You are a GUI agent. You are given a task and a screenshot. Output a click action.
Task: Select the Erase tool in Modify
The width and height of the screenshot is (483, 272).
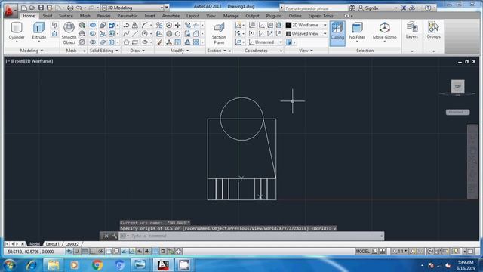coord(159,42)
